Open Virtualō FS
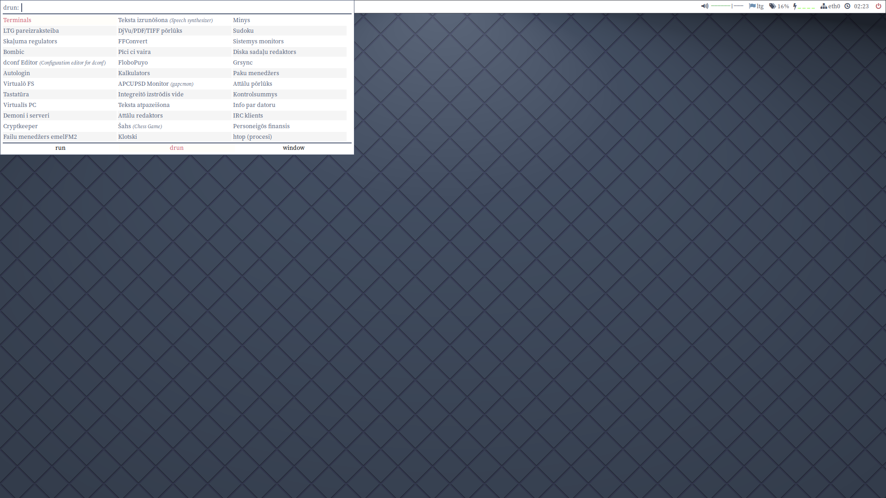This screenshot has width=886, height=498. 59,84
